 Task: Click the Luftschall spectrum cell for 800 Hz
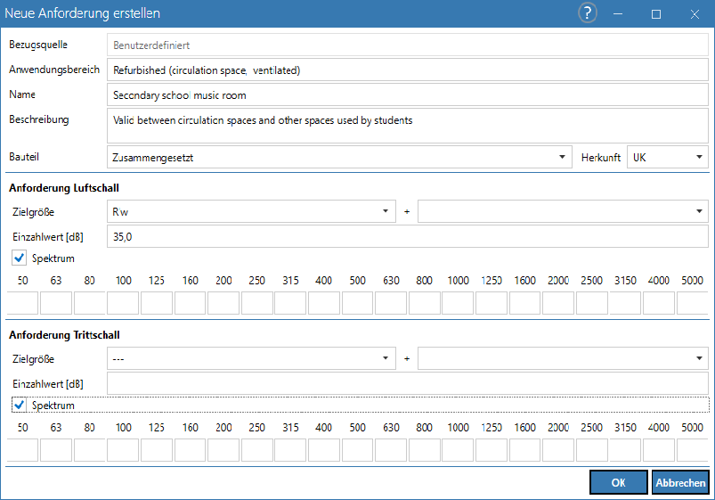424,303
